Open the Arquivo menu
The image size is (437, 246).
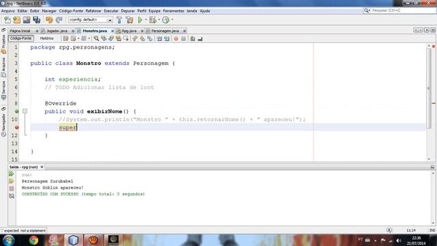[8, 11]
